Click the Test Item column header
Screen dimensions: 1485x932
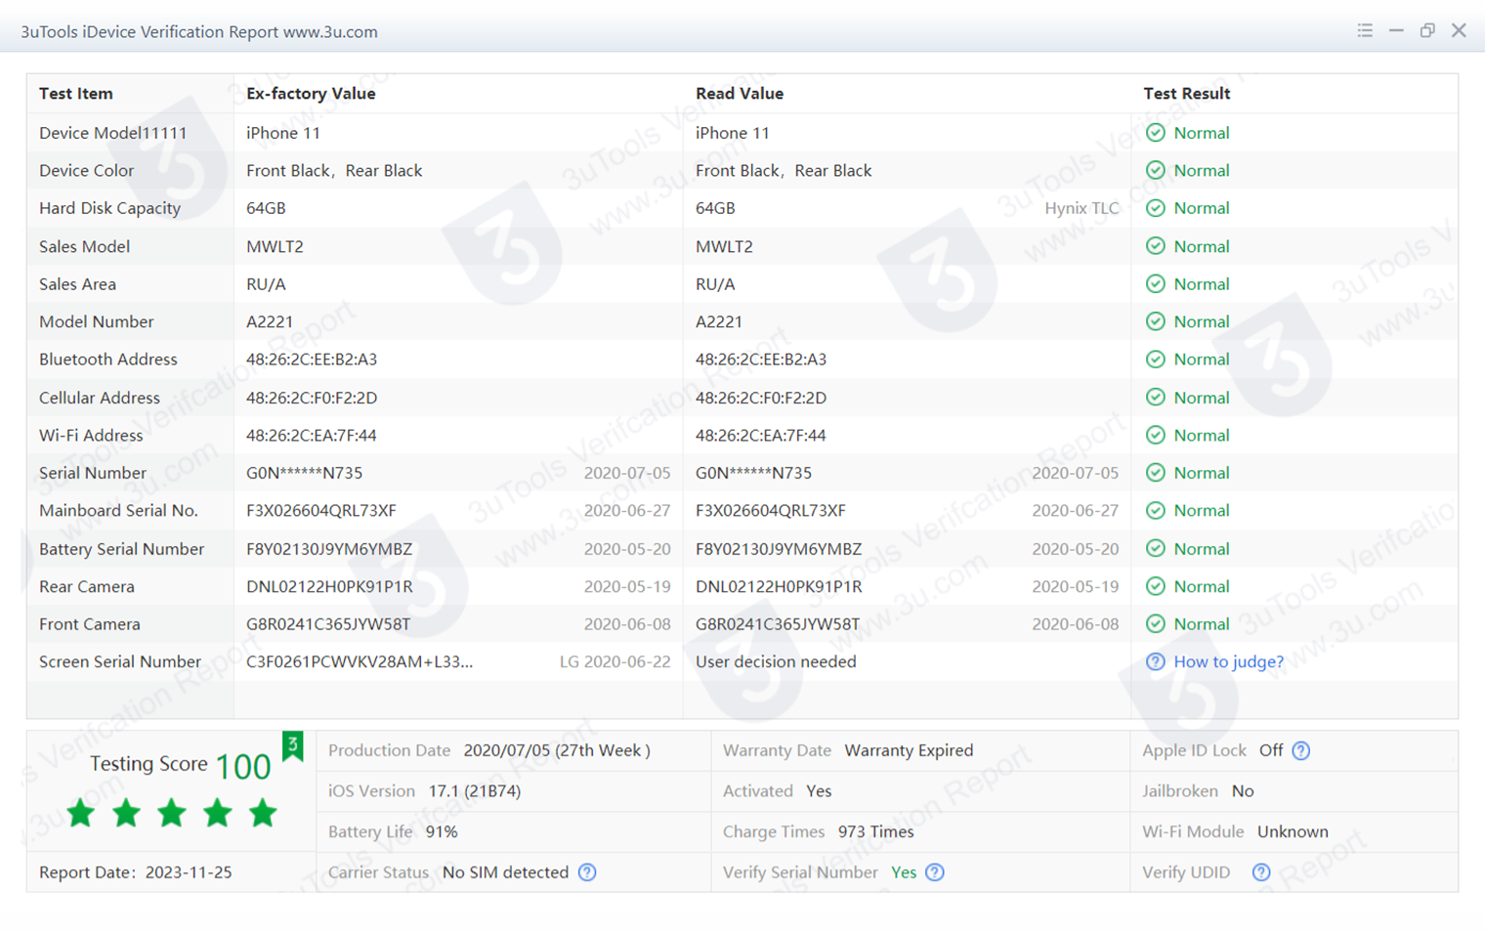coord(75,94)
